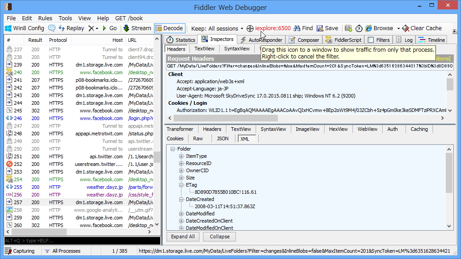Click XML tree vertical scrollbar thumb
The height and width of the screenshot is (259, 461).
click(x=449, y=173)
